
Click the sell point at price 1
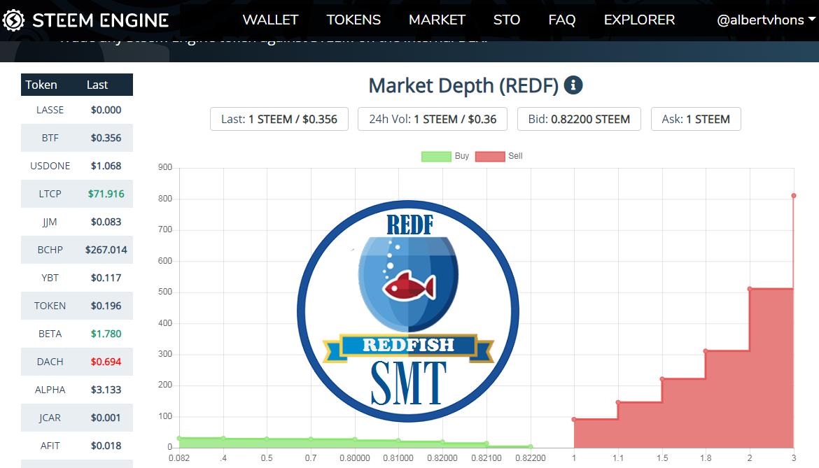coord(574,420)
